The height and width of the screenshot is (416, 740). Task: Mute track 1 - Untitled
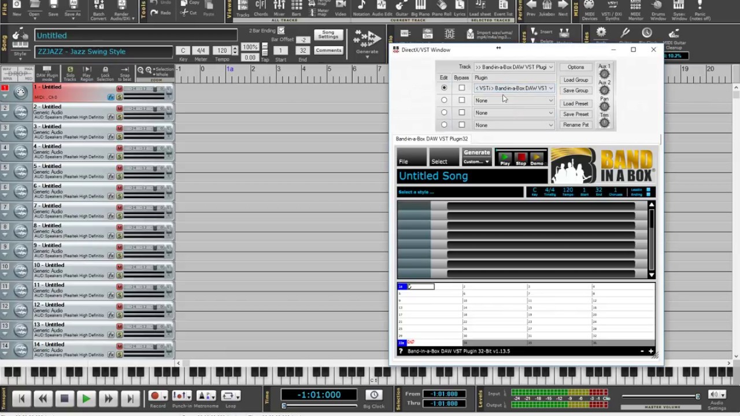coord(120,89)
